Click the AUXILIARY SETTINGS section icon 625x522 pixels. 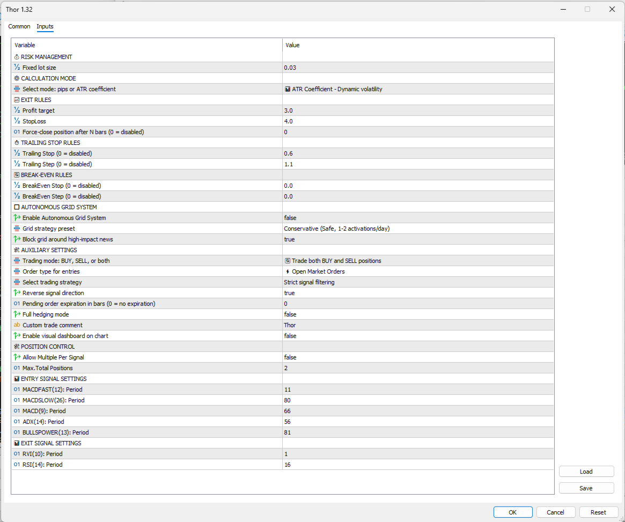[17, 250]
